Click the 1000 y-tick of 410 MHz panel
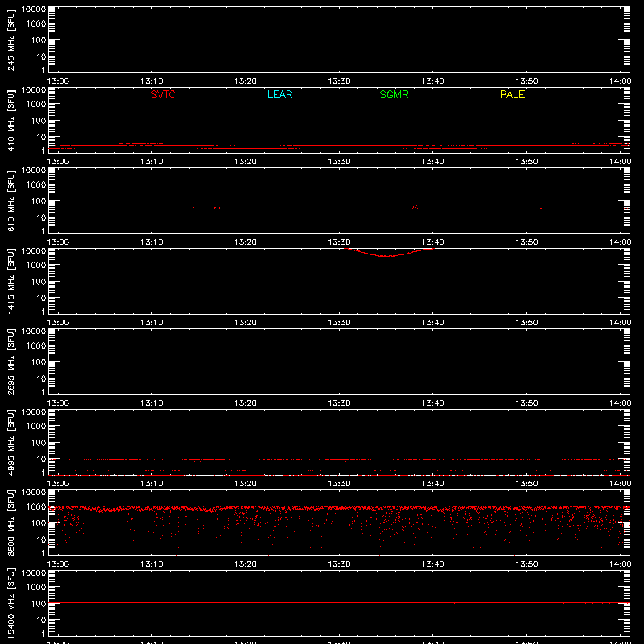644x644 pixels. [x=36, y=104]
